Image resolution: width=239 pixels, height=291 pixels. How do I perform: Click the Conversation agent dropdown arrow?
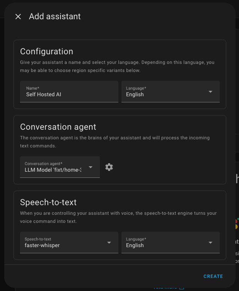pos(91,167)
